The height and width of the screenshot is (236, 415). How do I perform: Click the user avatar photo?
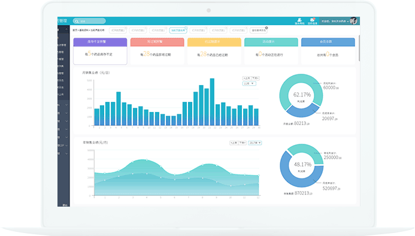353,20
